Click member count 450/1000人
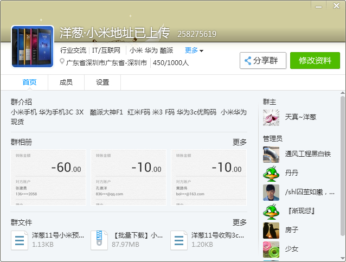Screen dimensions: 346x262 coord(171,63)
